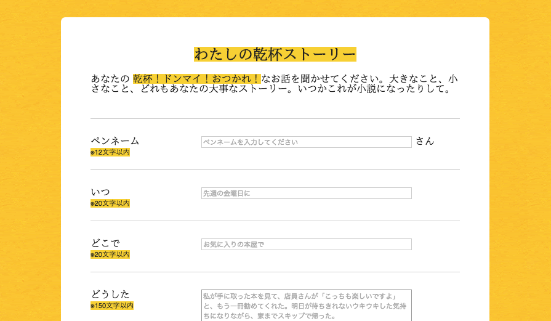Image resolution: width=551 pixels, height=321 pixels.
Task: Click the さん suffix beside pen name field
Action: click(x=424, y=141)
